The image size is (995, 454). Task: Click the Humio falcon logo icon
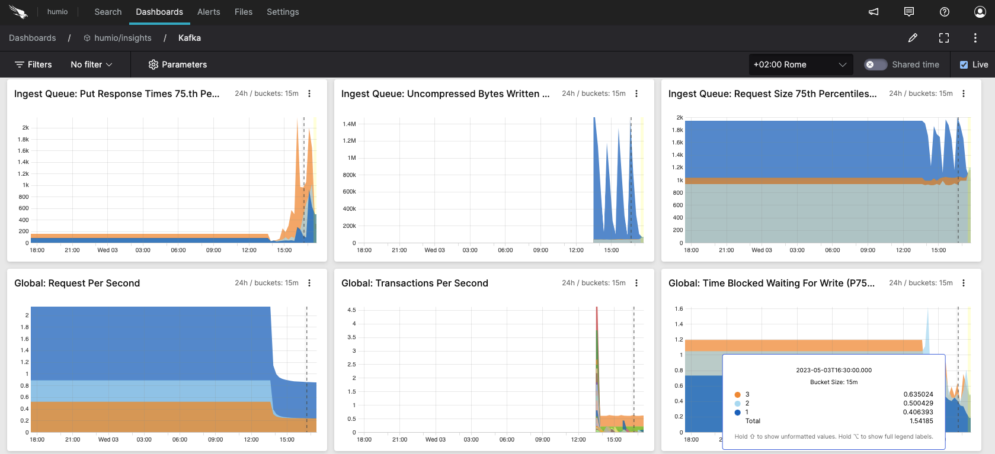[18, 12]
